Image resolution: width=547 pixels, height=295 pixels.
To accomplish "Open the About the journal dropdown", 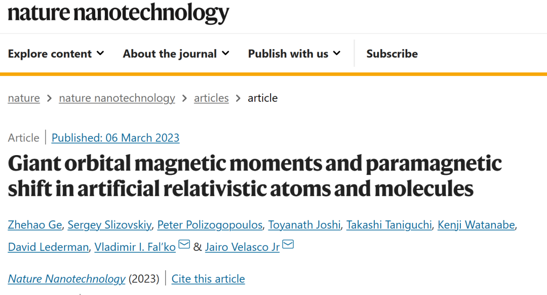I will 176,54.
